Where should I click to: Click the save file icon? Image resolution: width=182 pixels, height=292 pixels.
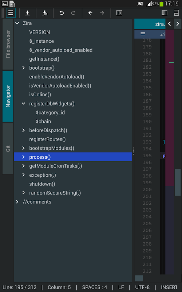45,13
